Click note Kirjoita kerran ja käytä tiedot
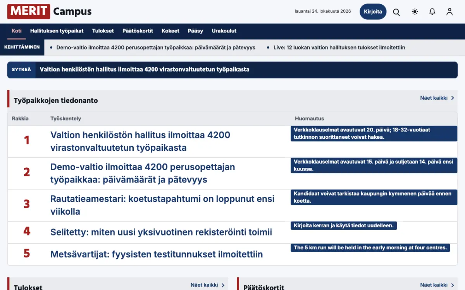Viewport: 465px width, 290px height. (344, 225)
